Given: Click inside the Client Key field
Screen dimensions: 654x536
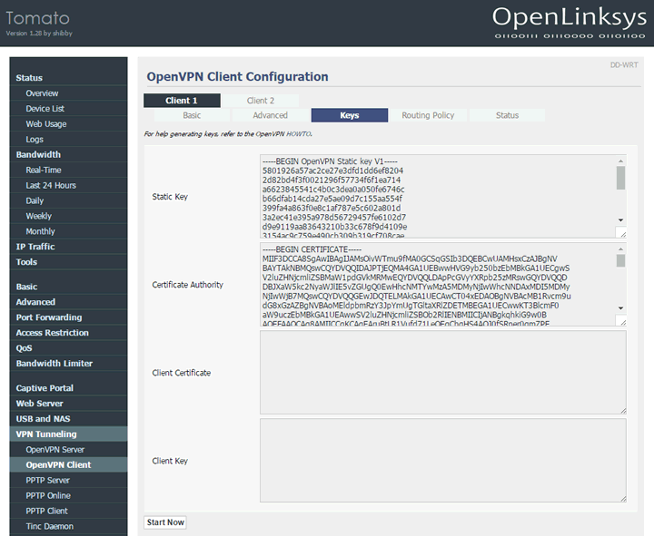Looking at the screenshot, I should point(443,461).
